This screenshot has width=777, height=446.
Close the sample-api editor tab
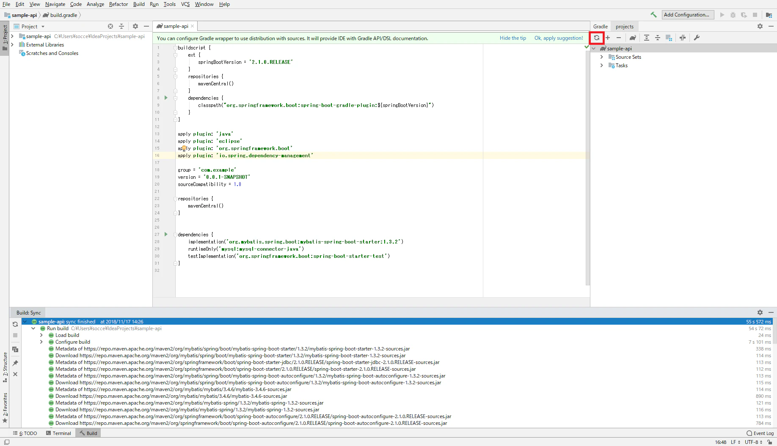coord(193,26)
